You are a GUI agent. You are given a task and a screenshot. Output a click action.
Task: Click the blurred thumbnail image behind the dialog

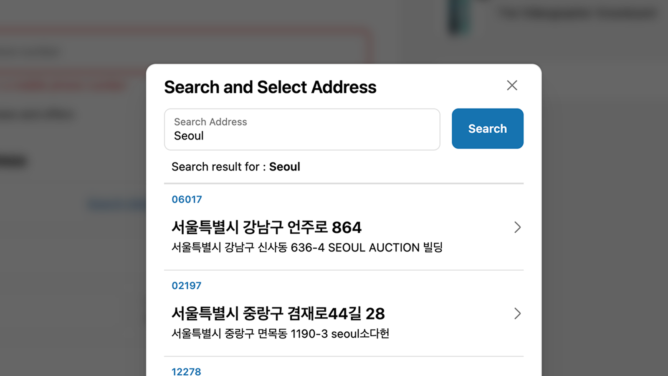459,17
